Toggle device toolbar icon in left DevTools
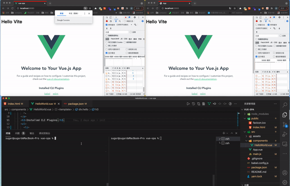290x186 pixels. (x=111, y=17)
